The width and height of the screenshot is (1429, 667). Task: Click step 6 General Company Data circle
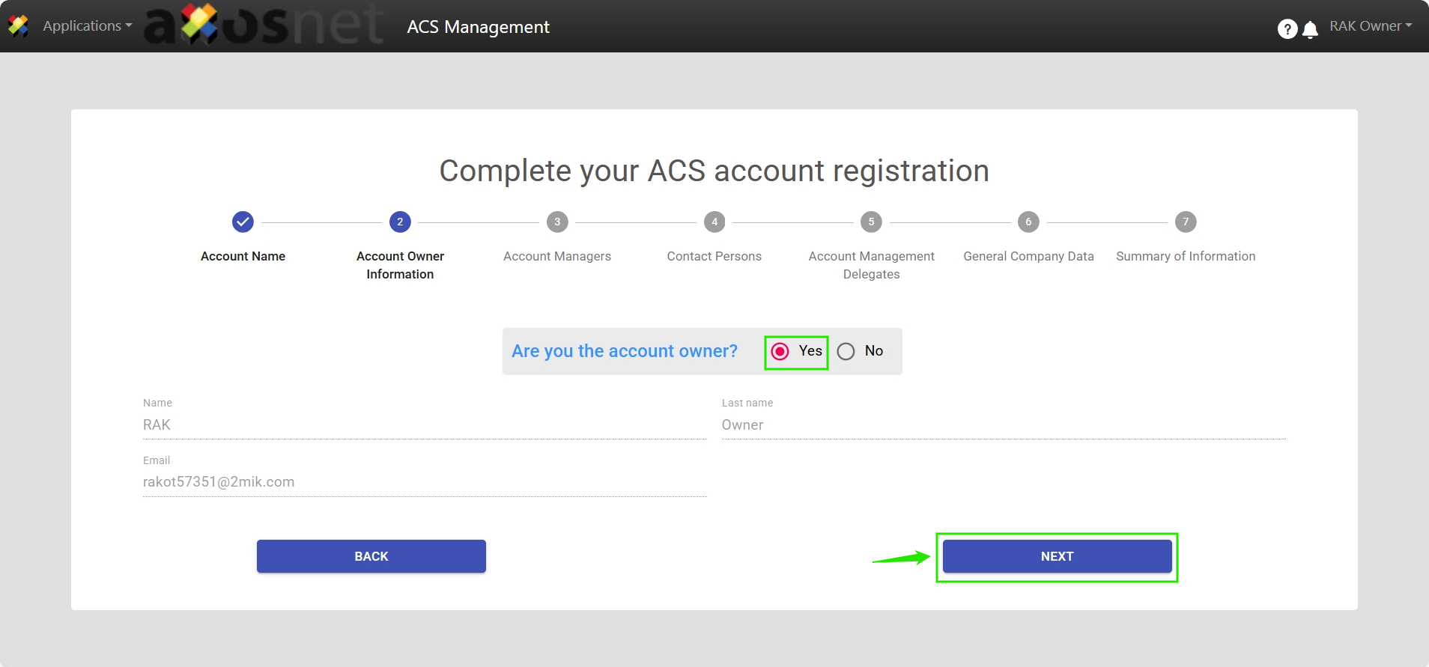pyautogui.click(x=1028, y=222)
